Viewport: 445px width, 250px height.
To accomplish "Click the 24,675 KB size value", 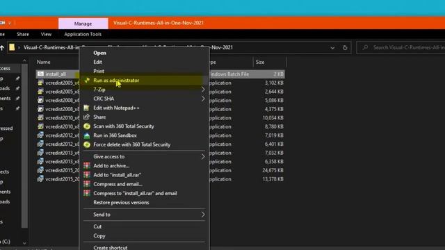I will [273, 170].
